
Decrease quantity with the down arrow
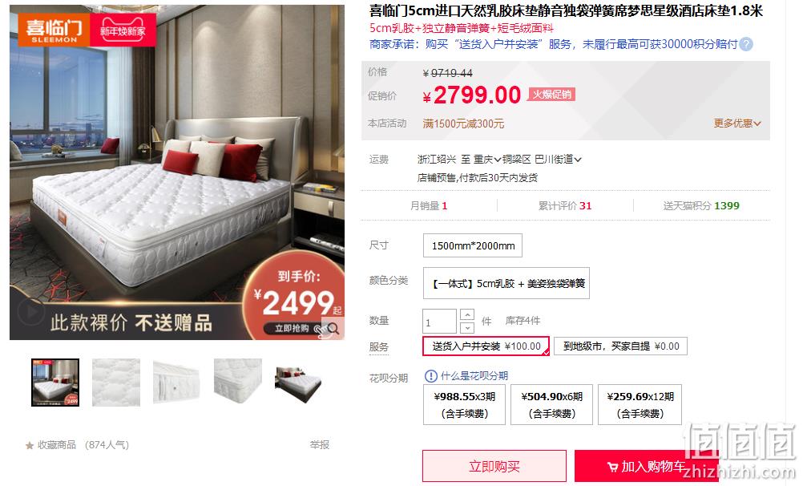(467, 327)
